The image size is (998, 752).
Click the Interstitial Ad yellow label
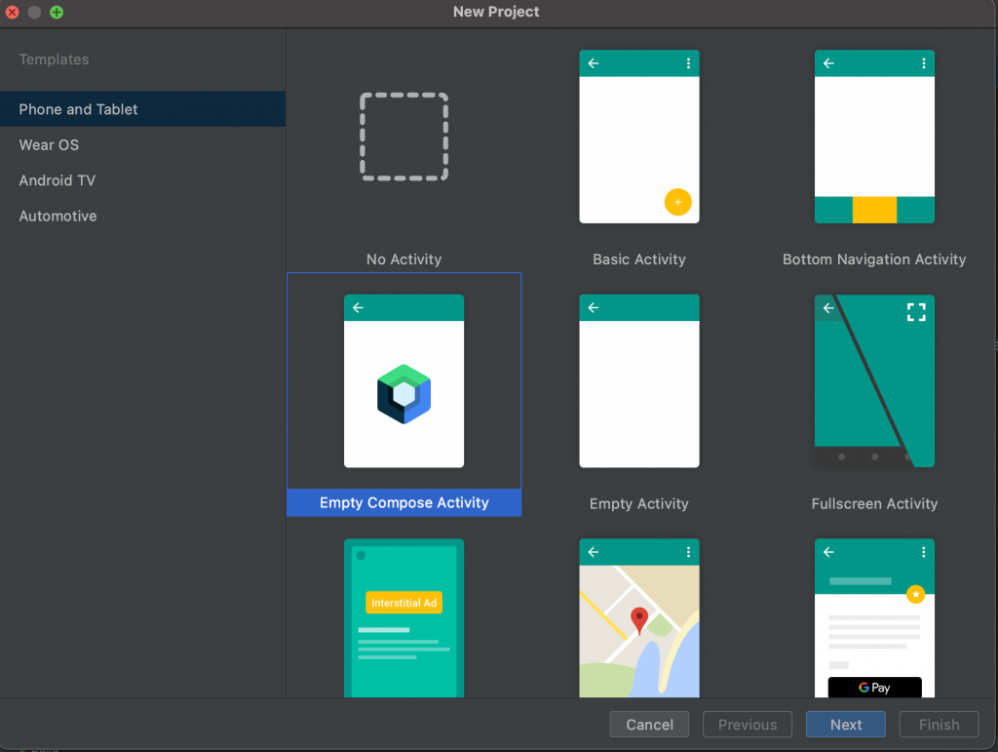pos(404,603)
